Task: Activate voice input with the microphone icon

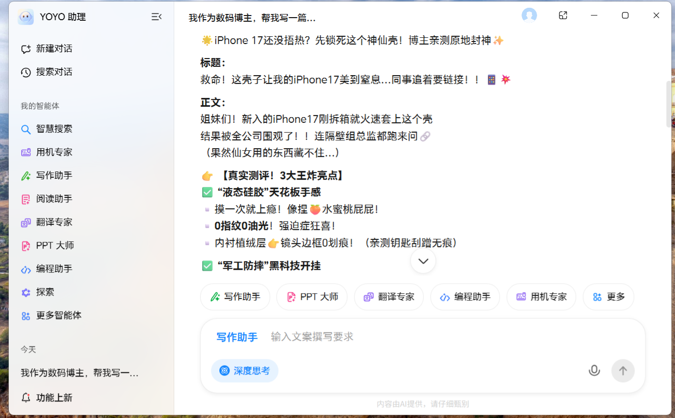Action: [594, 370]
